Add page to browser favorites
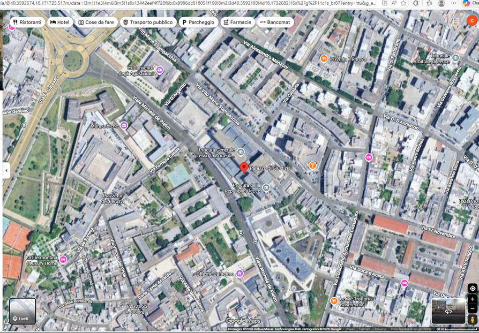This screenshot has height=333, width=479. coord(403,3)
